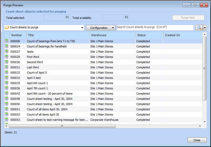Click the Purge Now button

click(188, 18)
